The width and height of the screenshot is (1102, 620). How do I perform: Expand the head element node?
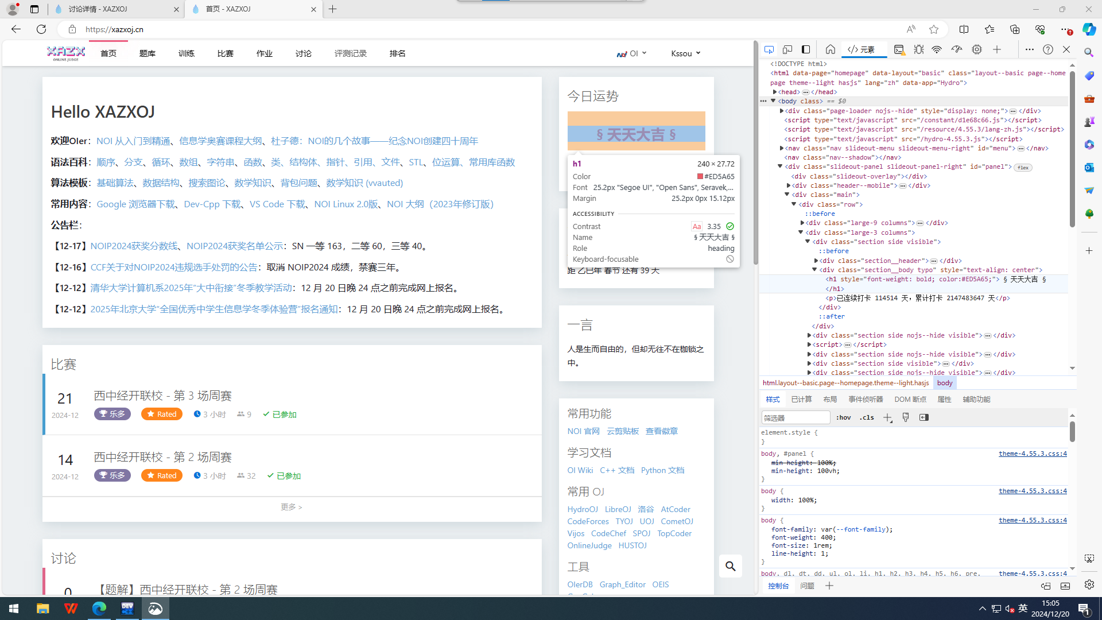(x=775, y=92)
